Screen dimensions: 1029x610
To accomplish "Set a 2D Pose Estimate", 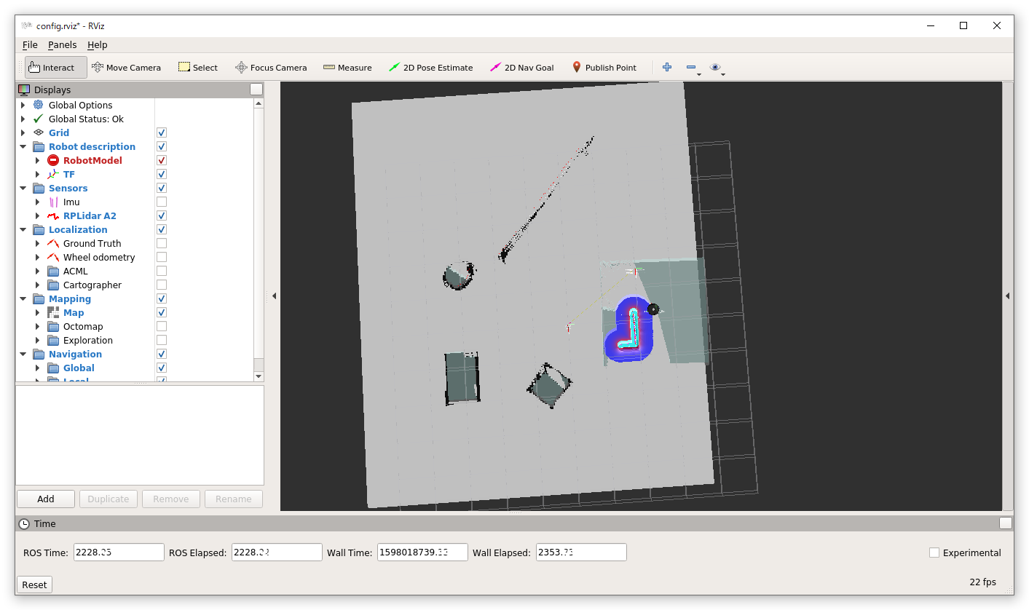I will tap(430, 68).
